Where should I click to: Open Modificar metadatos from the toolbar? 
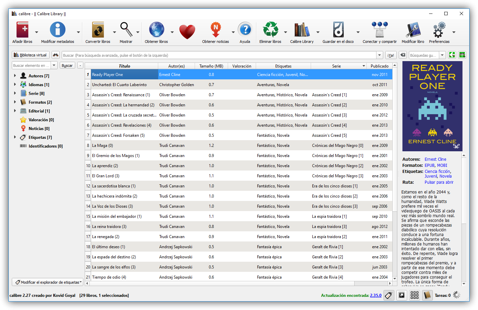[x=58, y=30]
